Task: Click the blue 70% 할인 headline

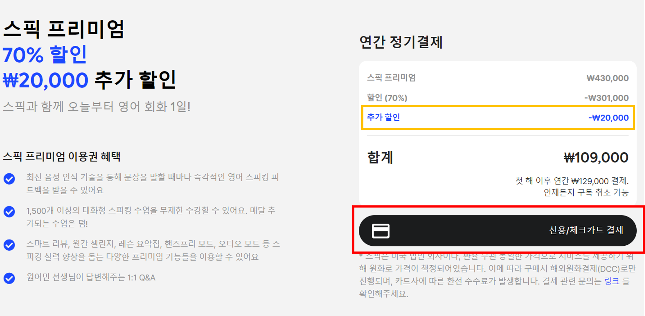Action: pos(45,54)
